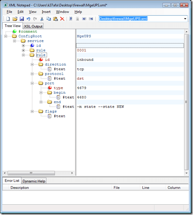Click the File column header
The height and width of the screenshot is (215, 193).
(125, 187)
